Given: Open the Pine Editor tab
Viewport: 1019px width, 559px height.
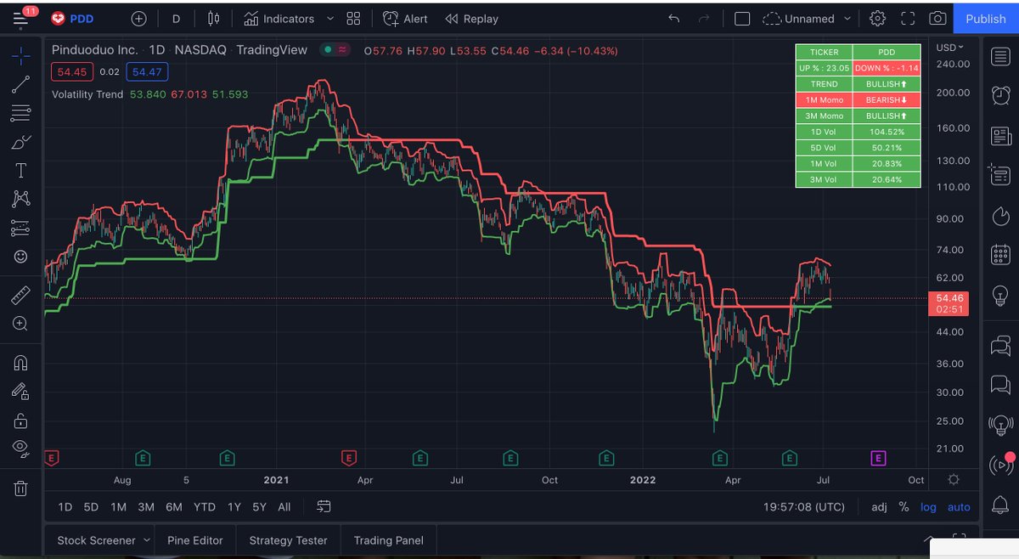Looking at the screenshot, I should tap(194, 540).
